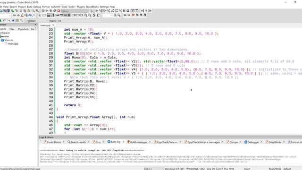Screen dimensions: 302x170
Task: Open the main() : int function dropdown
Action: coord(76,21)
